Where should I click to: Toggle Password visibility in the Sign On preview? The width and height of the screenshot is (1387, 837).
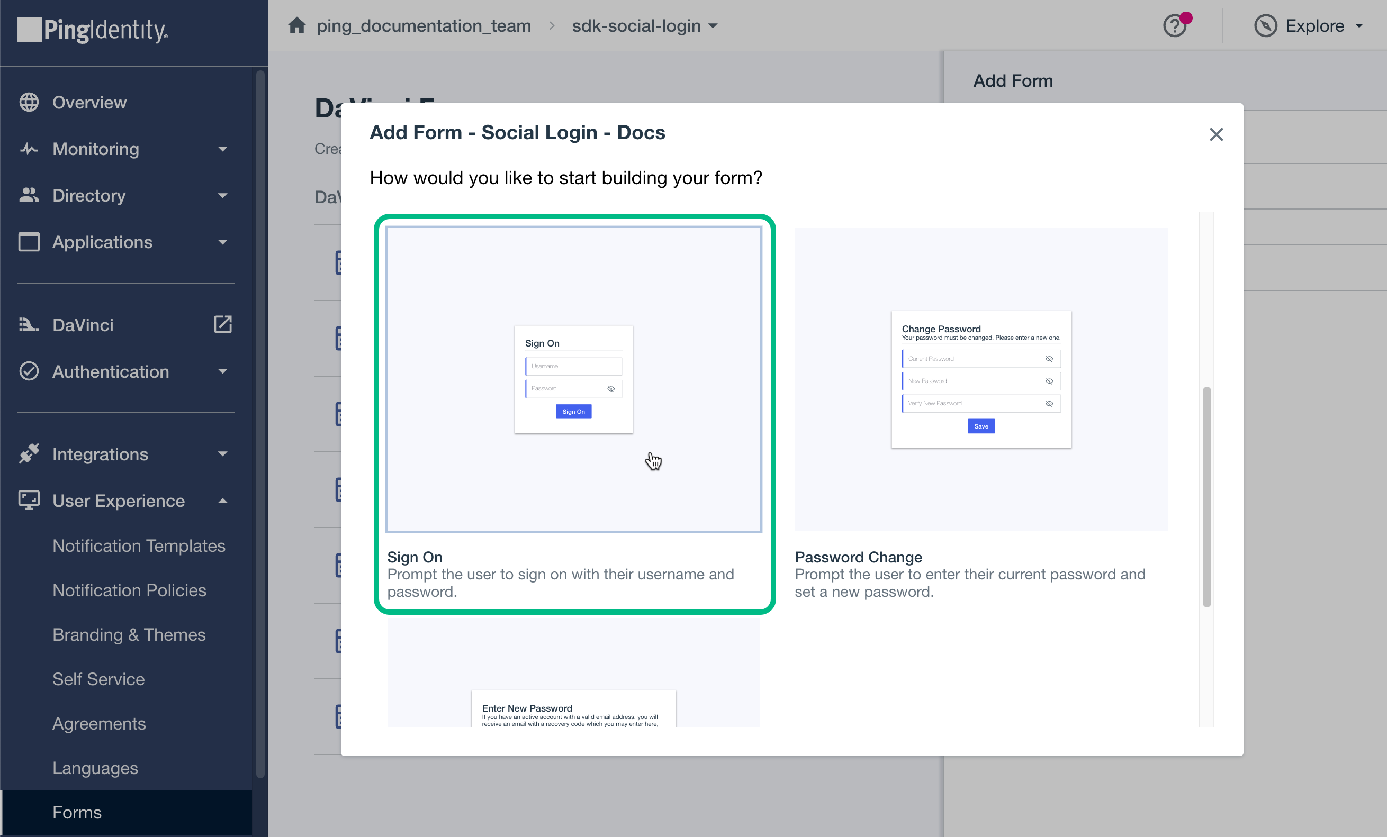[x=611, y=388]
